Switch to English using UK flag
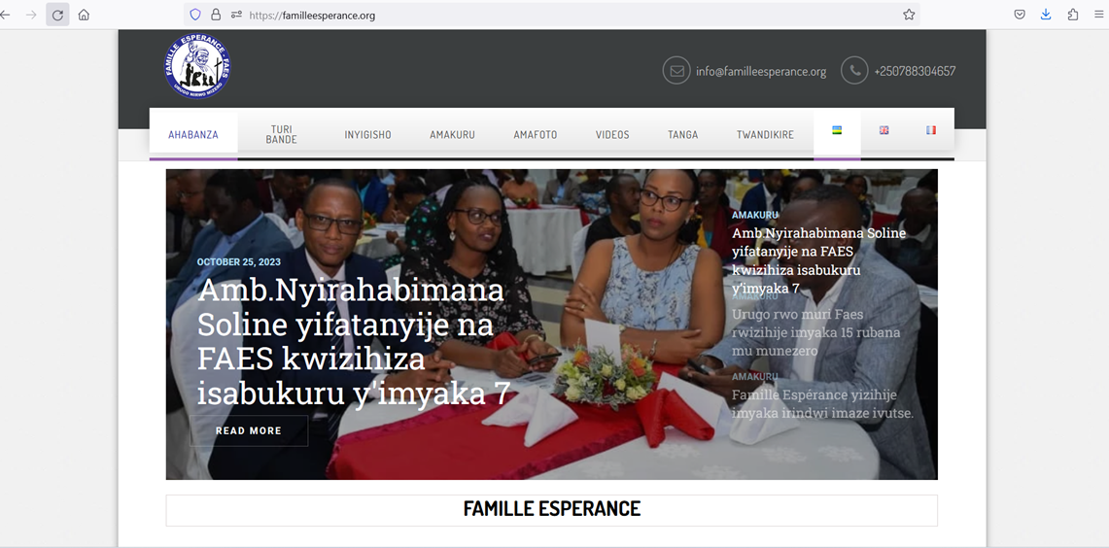 click(x=884, y=130)
